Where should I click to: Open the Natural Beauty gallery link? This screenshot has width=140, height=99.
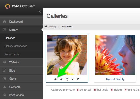click(x=115, y=79)
